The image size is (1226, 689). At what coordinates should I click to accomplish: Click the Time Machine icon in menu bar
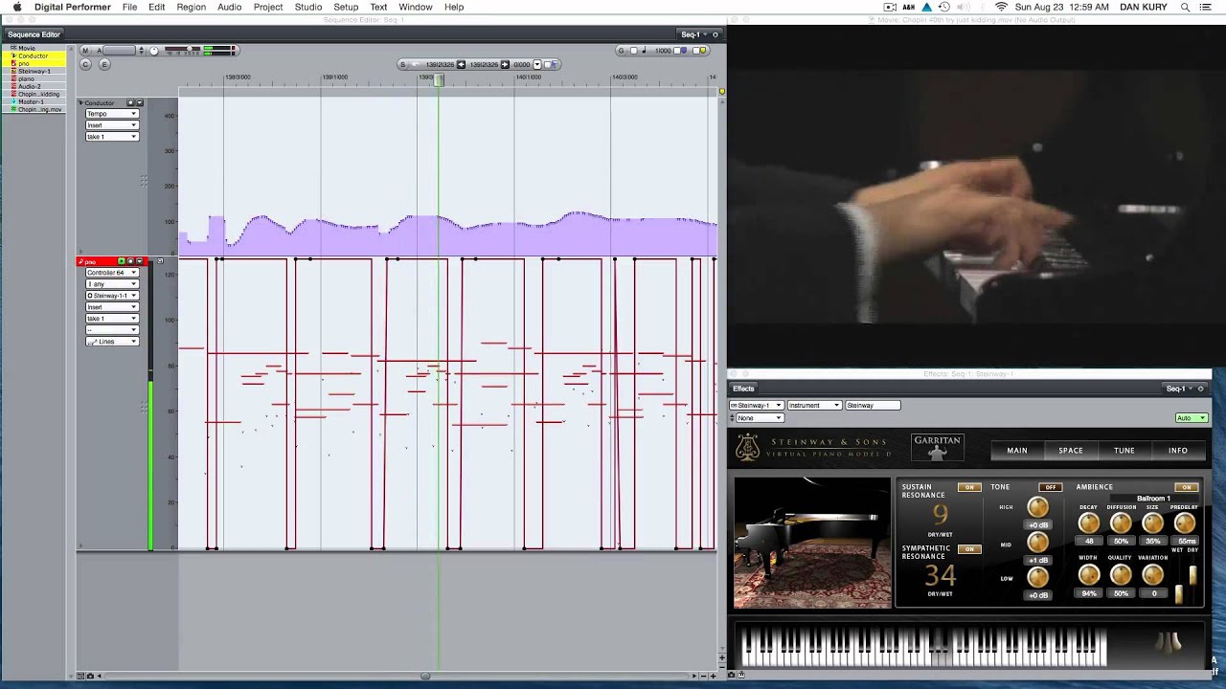click(944, 7)
